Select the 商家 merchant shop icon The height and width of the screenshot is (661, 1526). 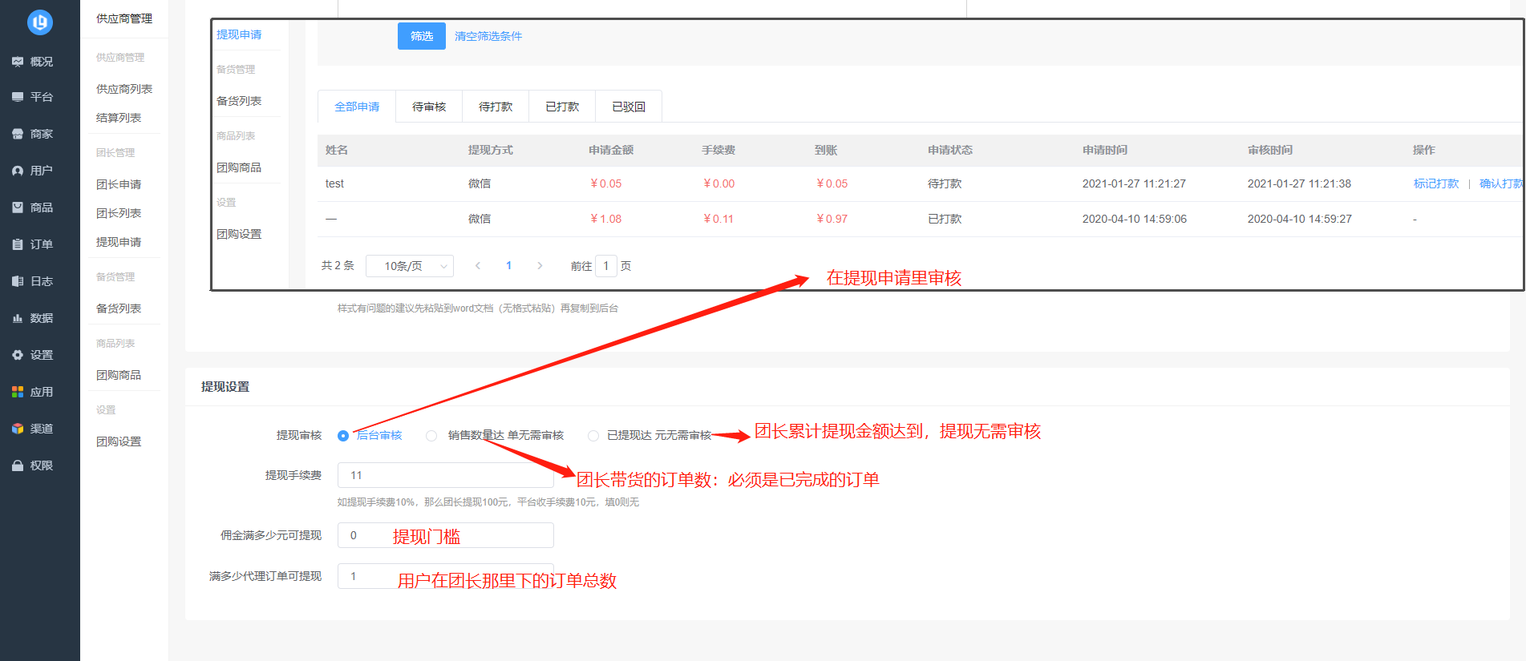pyautogui.click(x=18, y=134)
